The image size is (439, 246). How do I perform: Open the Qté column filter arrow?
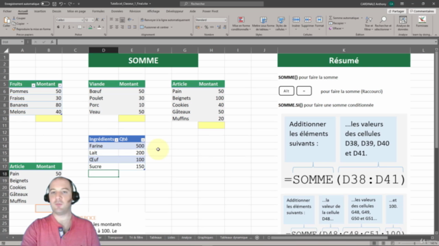click(143, 139)
